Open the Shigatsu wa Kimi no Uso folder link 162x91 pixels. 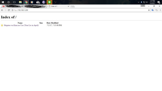(21, 25)
